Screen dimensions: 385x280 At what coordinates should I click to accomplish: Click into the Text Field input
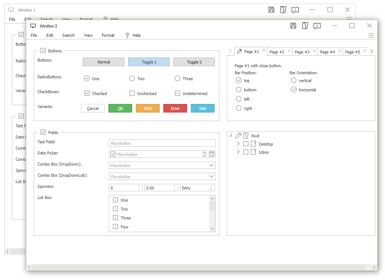click(x=162, y=143)
